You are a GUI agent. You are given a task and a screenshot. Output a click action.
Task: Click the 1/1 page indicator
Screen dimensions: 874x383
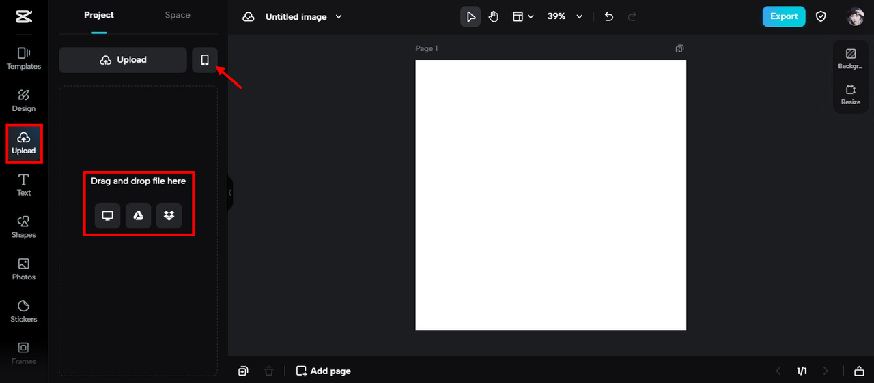point(802,371)
